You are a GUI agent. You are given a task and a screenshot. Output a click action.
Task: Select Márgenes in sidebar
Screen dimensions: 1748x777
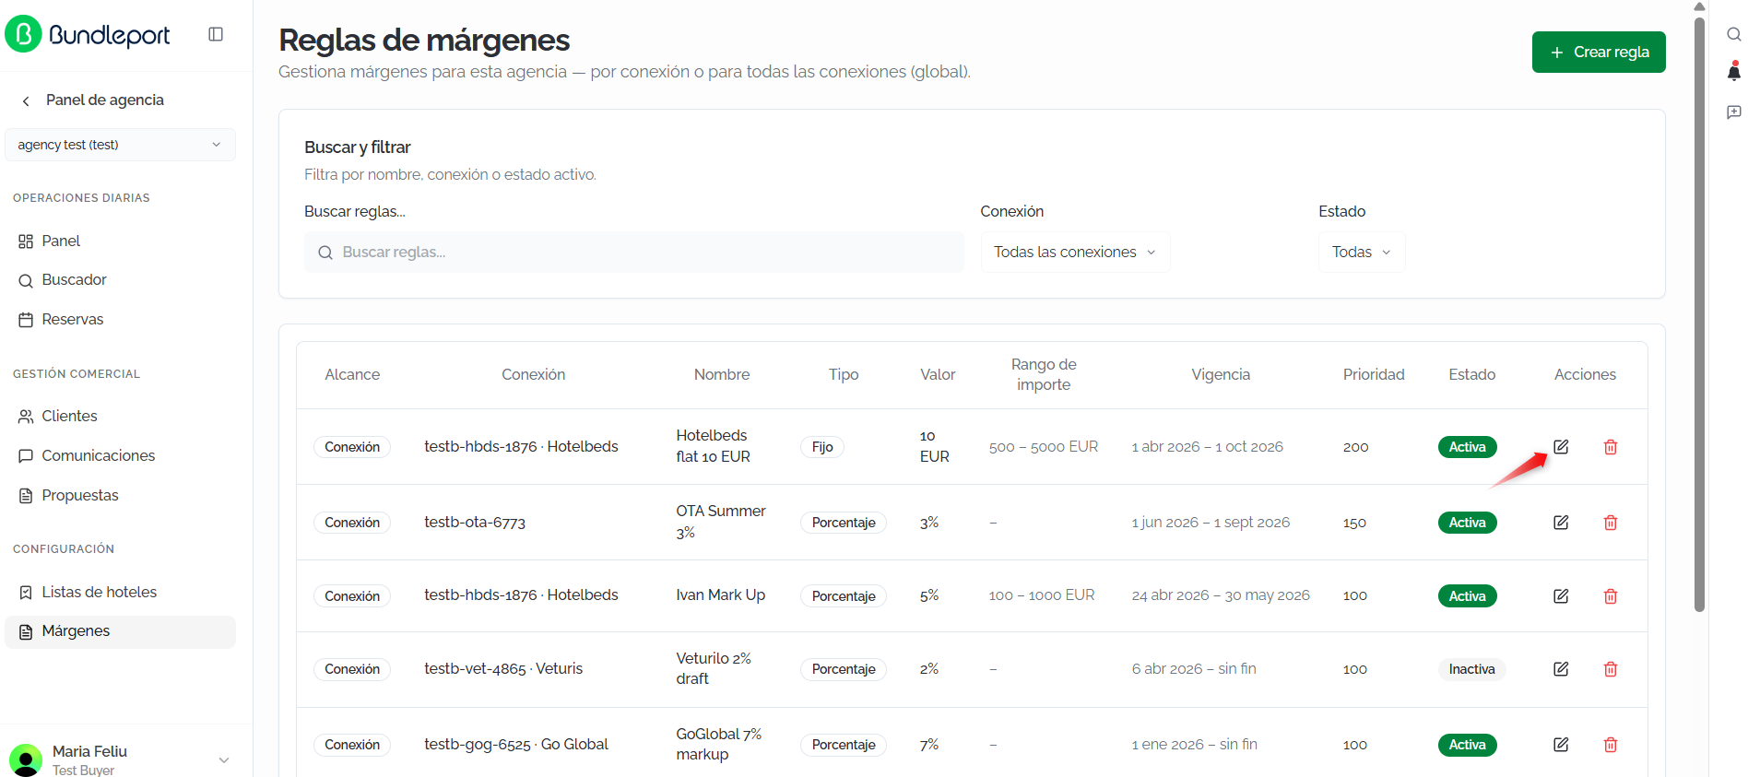[x=120, y=631]
